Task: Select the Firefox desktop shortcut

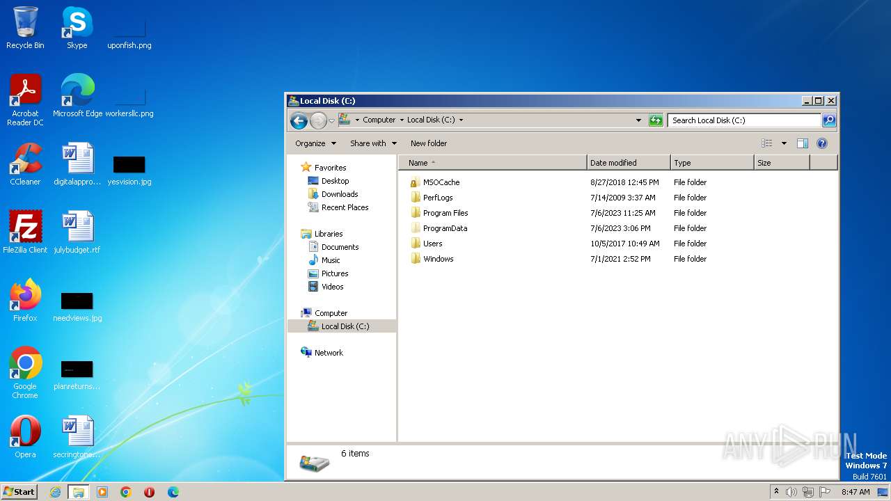Action: pos(25,301)
